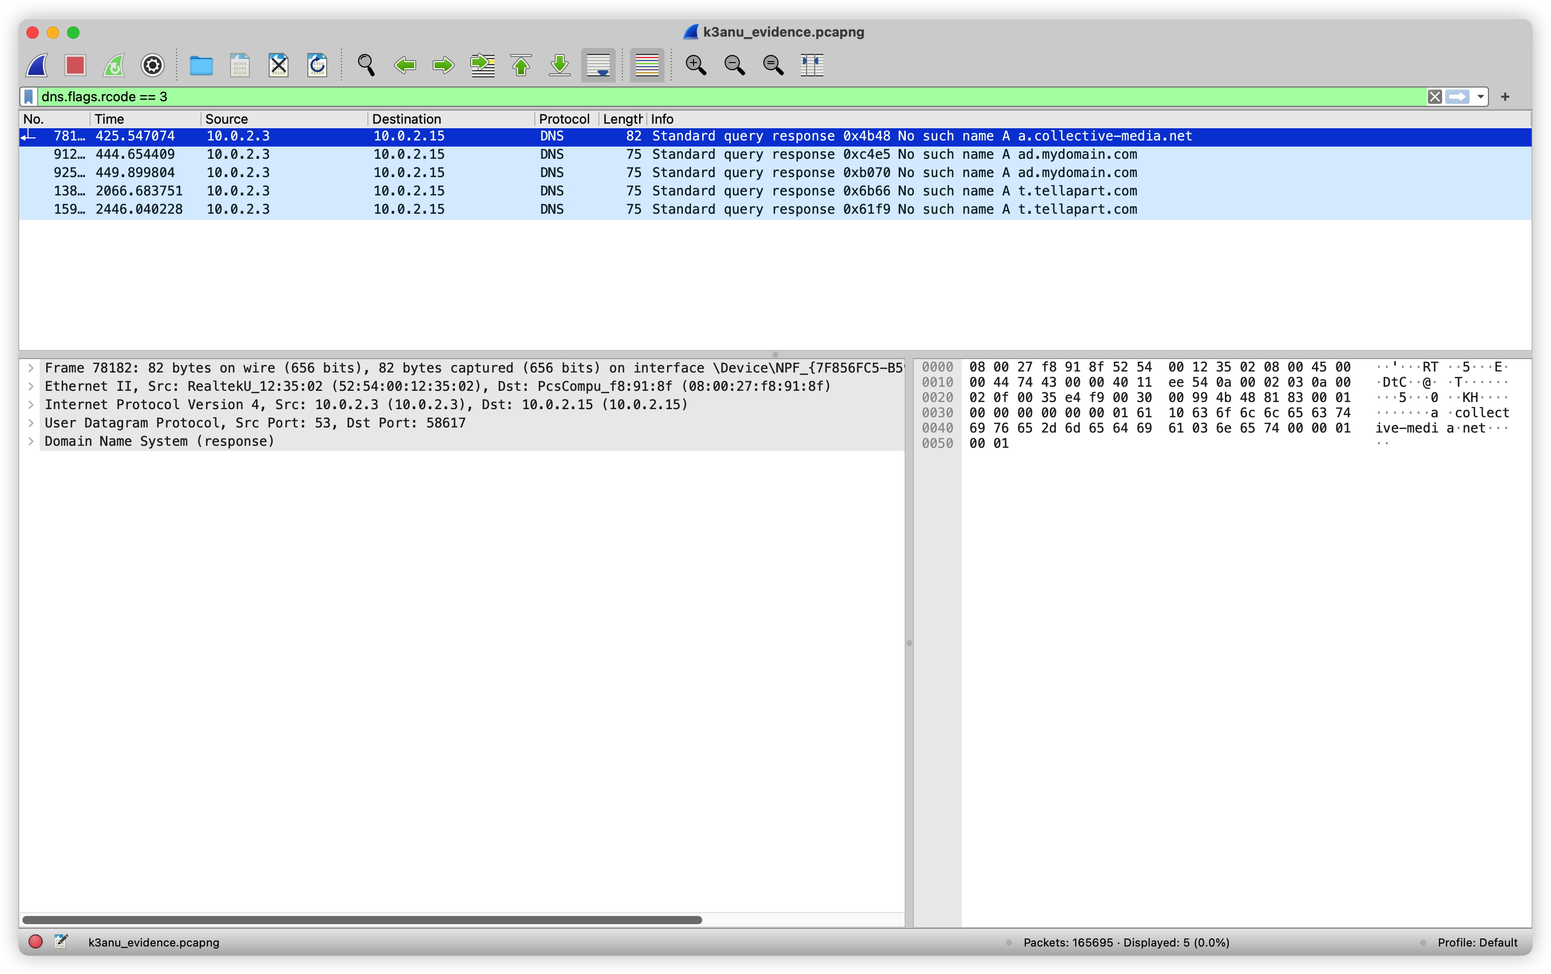This screenshot has width=1551, height=974.
Task: Click the Profile: Default status entry
Action: pyautogui.click(x=1478, y=942)
